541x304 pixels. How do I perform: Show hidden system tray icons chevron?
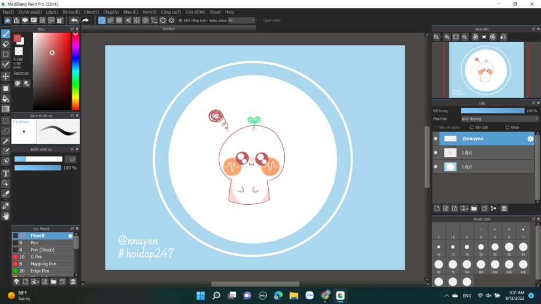(446, 296)
